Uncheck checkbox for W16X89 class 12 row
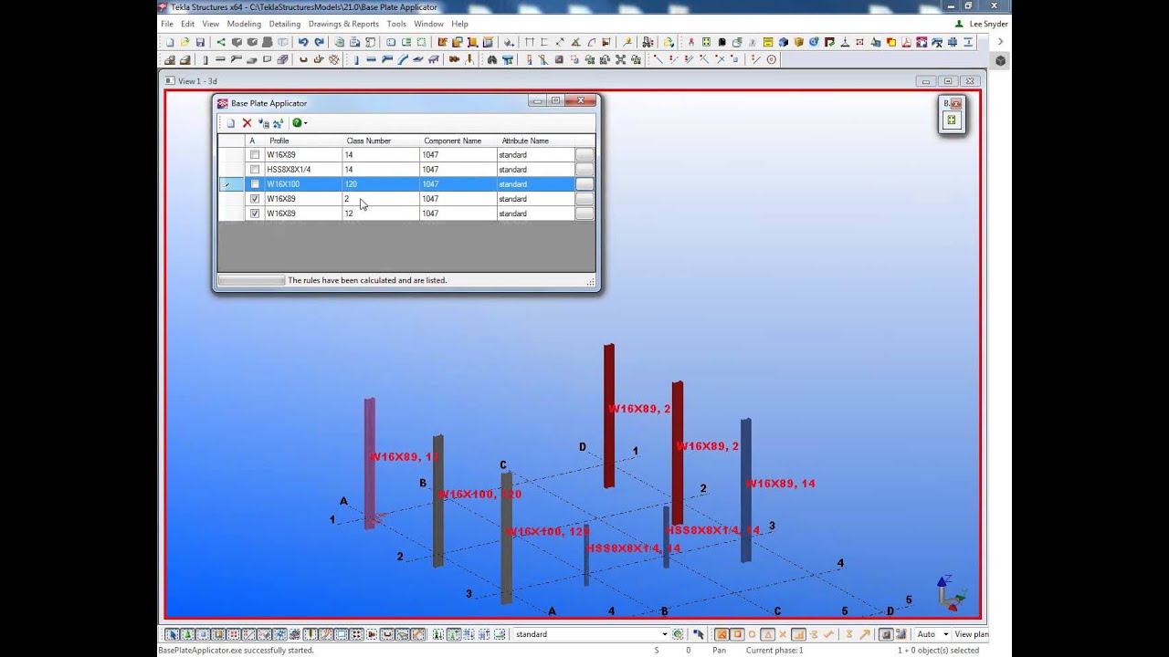This screenshot has width=1169, height=657. (255, 214)
